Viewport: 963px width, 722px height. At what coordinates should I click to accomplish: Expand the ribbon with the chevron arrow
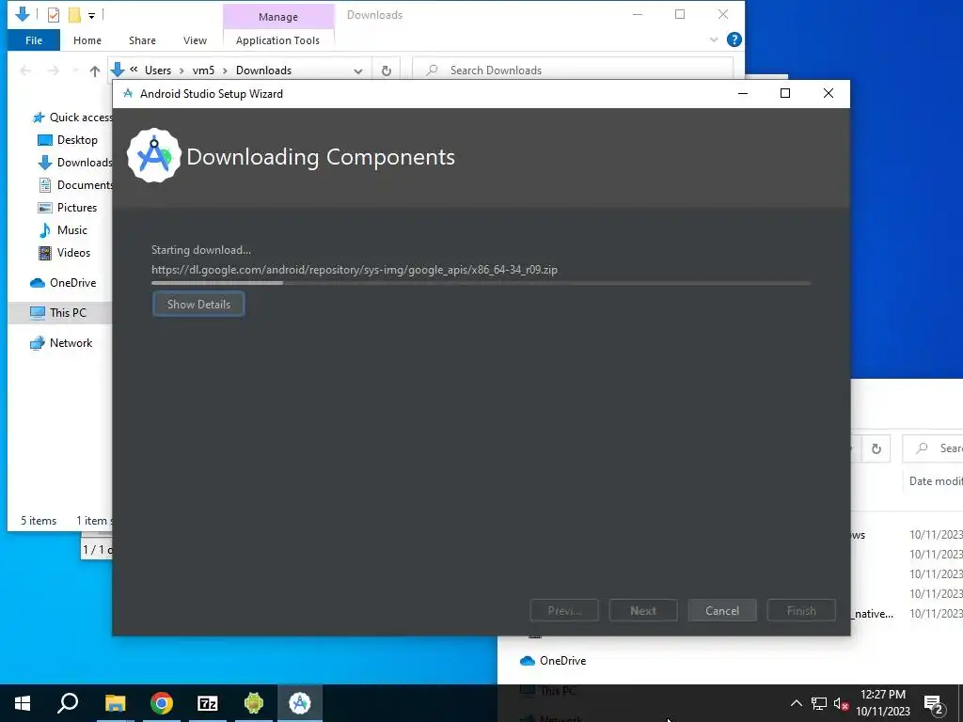click(714, 39)
